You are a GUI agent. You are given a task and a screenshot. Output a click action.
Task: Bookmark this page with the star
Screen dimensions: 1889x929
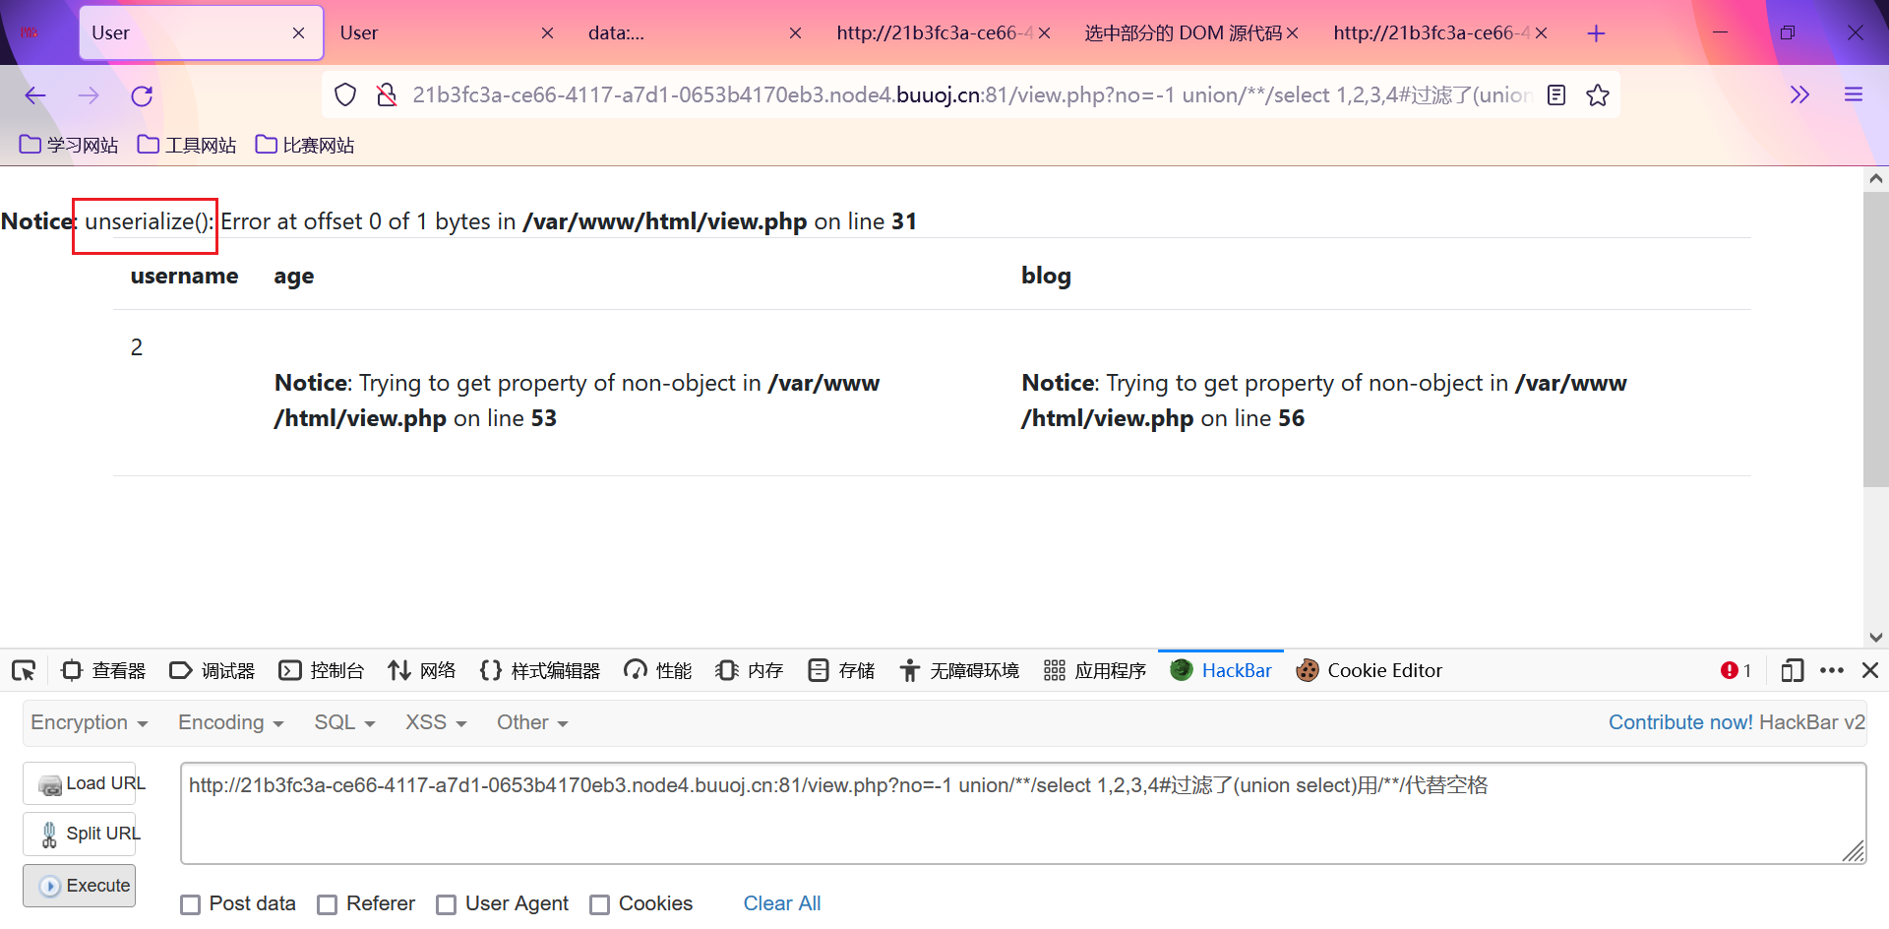pyautogui.click(x=1598, y=95)
